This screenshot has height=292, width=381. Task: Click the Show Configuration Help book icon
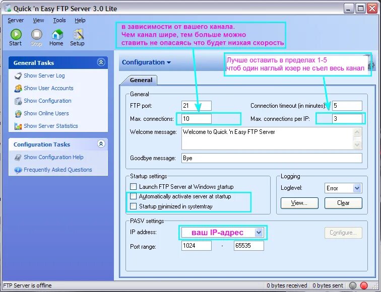point(18,158)
